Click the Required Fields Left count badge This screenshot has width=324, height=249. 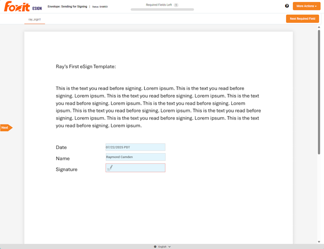tap(176, 5)
